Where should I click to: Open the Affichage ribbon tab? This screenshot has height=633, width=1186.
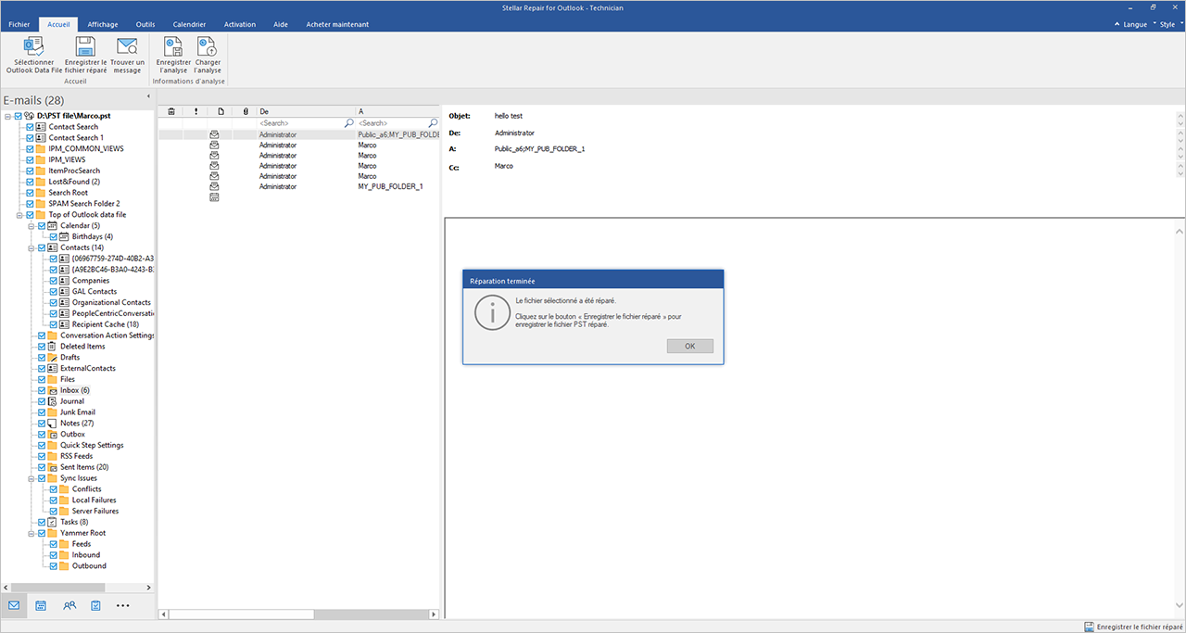click(103, 24)
